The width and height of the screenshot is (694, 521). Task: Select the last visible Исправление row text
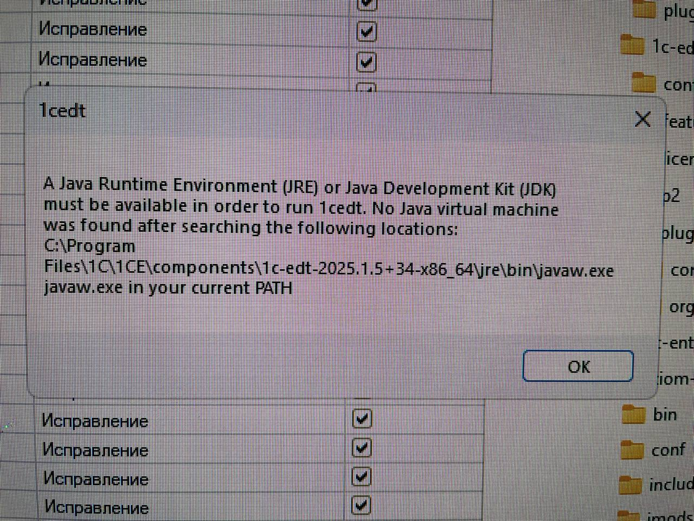[96, 506]
